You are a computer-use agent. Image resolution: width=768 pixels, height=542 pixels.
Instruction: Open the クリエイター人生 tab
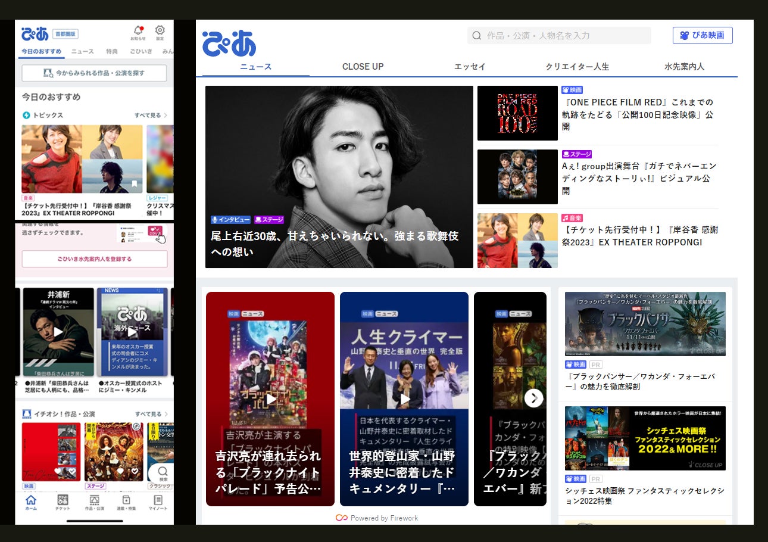577,67
